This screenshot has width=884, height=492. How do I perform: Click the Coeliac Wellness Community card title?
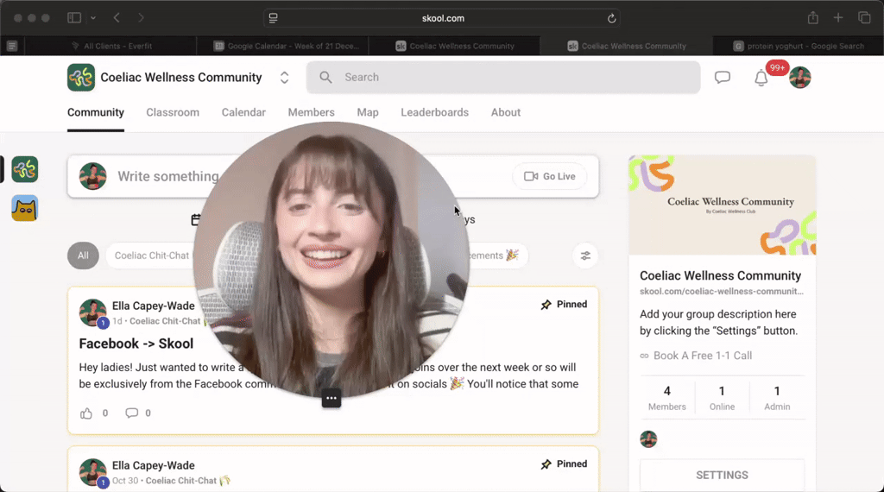(720, 275)
